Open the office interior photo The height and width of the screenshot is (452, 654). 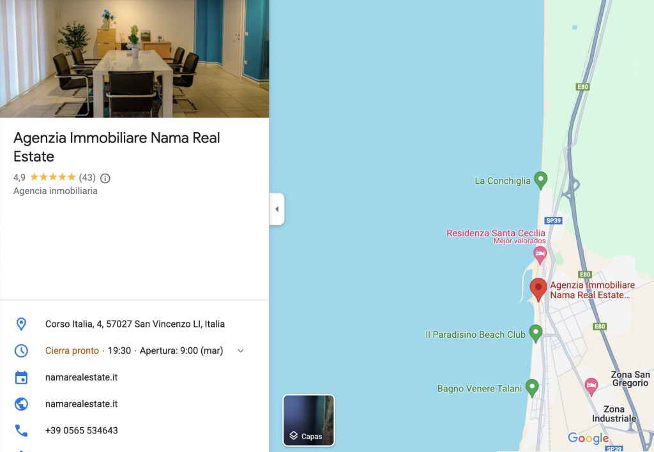pyautogui.click(x=134, y=59)
